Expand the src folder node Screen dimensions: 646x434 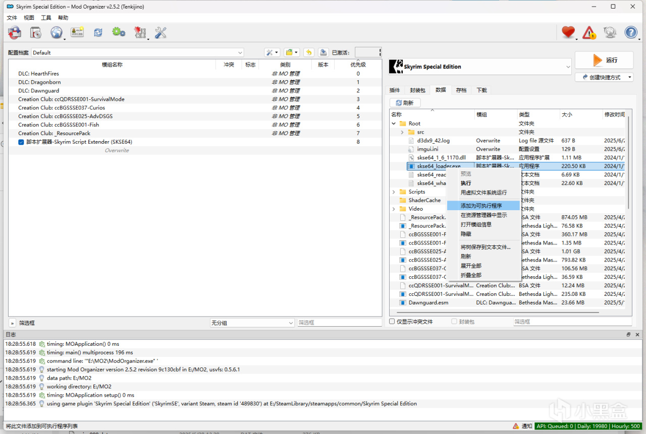point(402,132)
